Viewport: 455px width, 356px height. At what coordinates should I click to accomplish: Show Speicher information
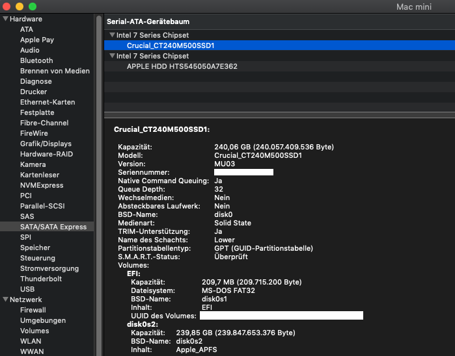tap(35, 248)
